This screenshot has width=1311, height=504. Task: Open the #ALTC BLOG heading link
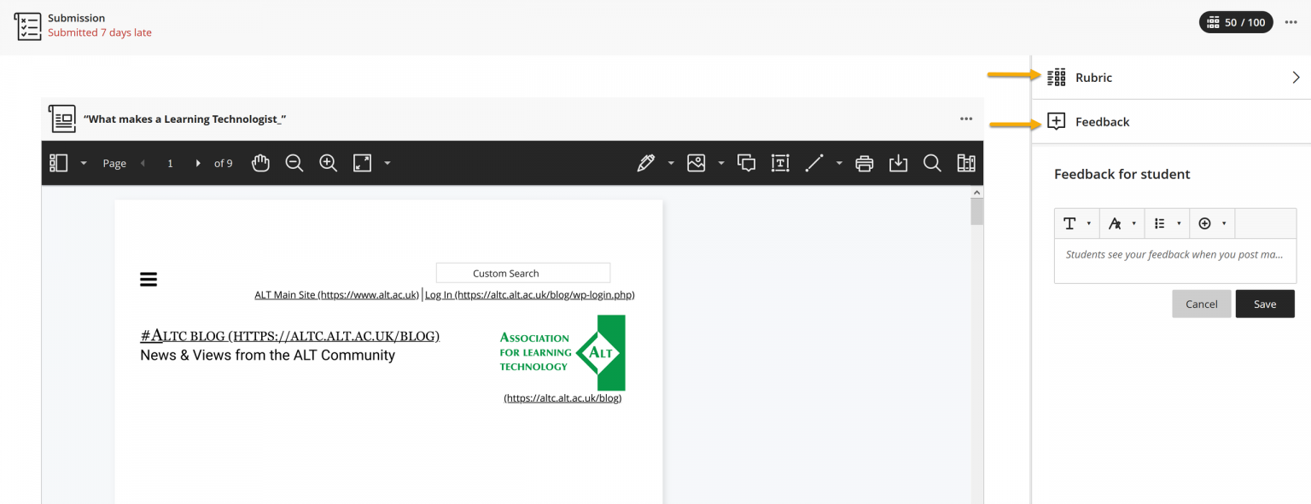coord(290,336)
